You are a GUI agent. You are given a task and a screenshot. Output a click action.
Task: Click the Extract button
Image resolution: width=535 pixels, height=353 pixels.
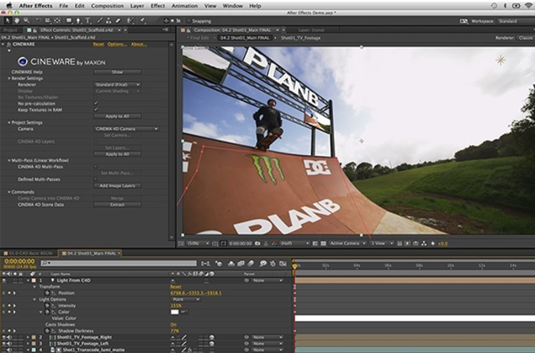point(116,205)
